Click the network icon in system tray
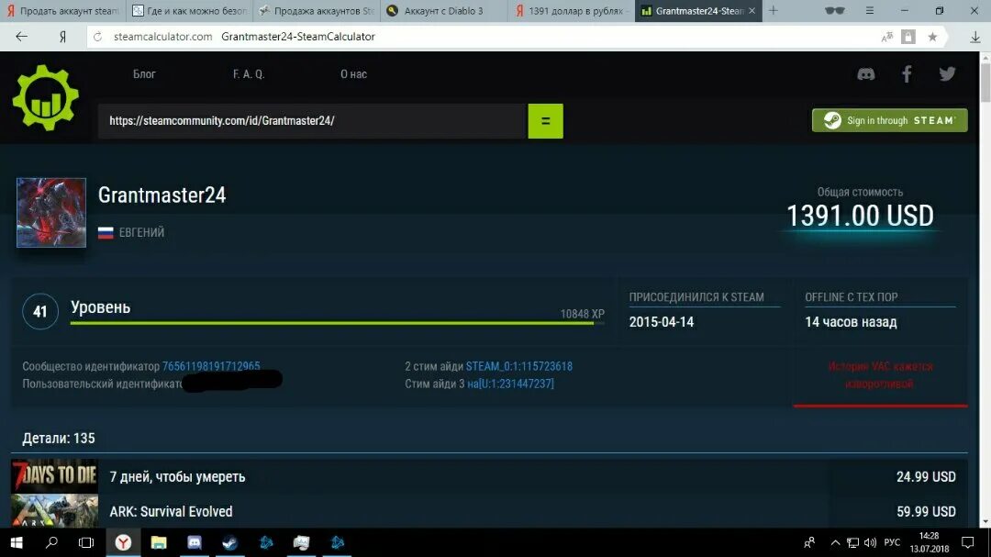Image resolution: width=991 pixels, height=557 pixels. coord(852,542)
